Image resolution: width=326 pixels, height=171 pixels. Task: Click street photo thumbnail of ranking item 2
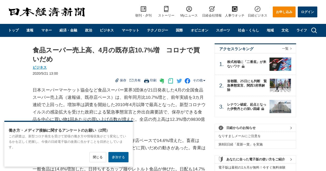(x=280, y=85)
